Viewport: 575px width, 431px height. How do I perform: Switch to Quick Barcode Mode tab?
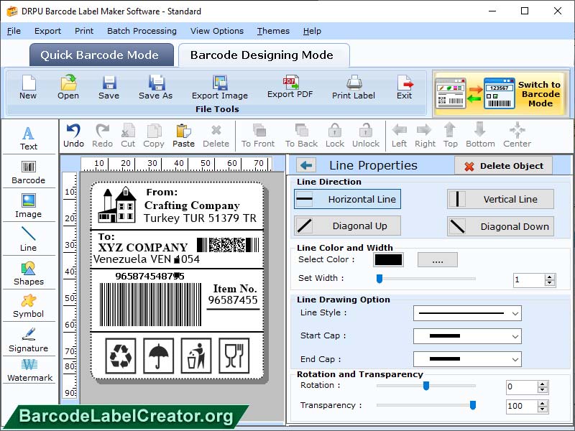pos(101,55)
